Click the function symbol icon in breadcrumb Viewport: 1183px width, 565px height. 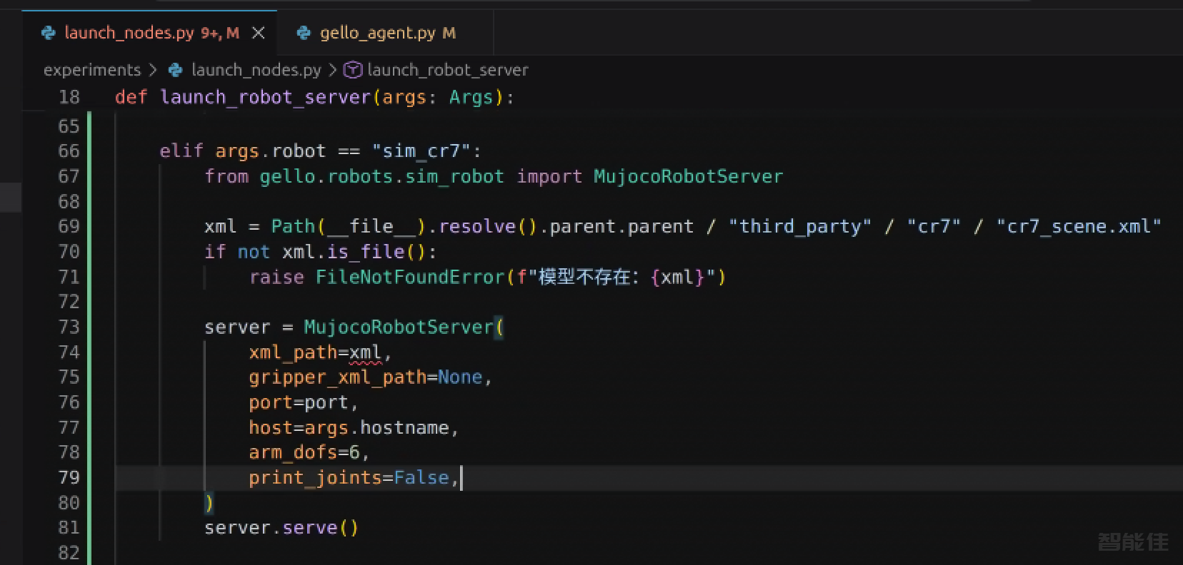353,70
